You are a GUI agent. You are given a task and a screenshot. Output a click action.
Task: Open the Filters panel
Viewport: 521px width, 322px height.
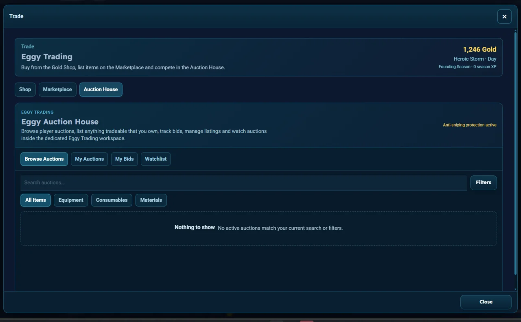point(484,183)
